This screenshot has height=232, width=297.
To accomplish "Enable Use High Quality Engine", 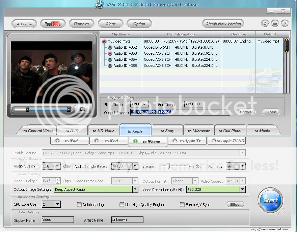I will pos(122,205).
